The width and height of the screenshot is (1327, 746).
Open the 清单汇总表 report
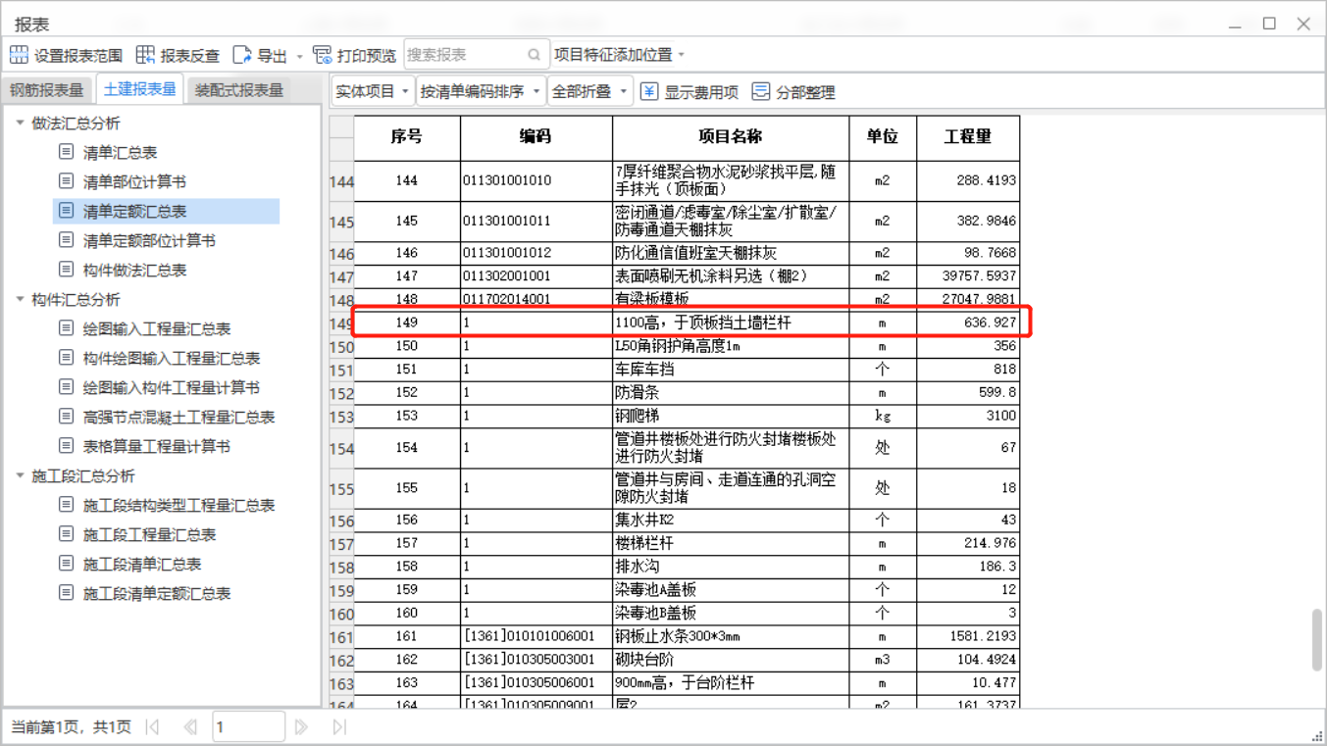click(120, 152)
